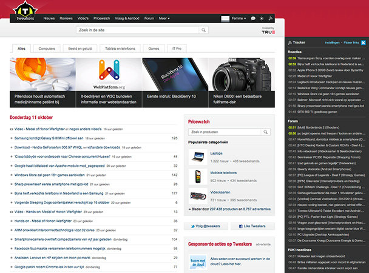Open Samsung kondigt Galaxy S III Mini article
Image resolution: width=369 pixels, height=273 pixels.
49,138
